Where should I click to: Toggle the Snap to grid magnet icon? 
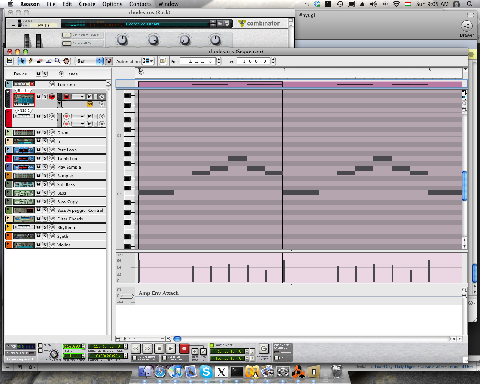(x=108, y=61)
